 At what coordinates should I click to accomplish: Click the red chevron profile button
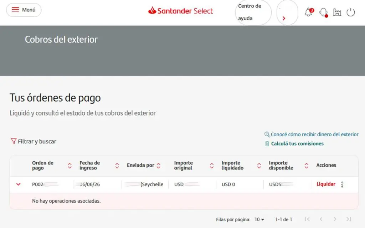[x=287, y=12]
